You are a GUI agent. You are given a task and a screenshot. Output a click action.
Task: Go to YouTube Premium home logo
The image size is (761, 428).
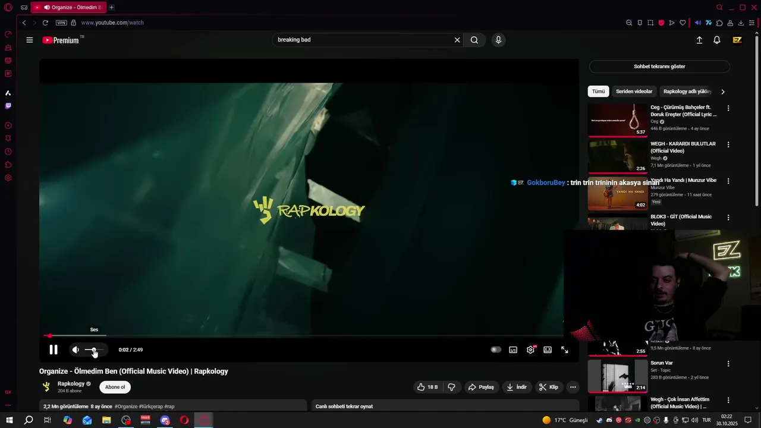click(61, 40)
